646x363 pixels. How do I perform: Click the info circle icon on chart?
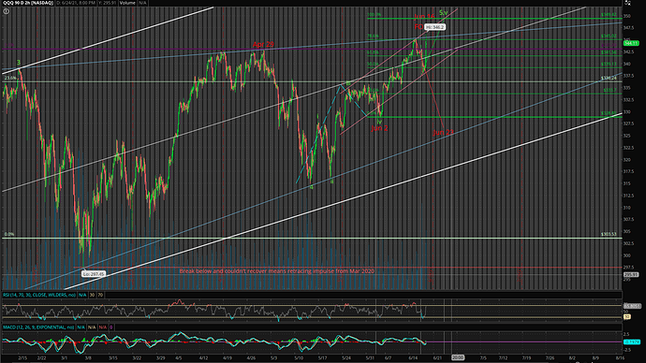(x=6, y=11)
